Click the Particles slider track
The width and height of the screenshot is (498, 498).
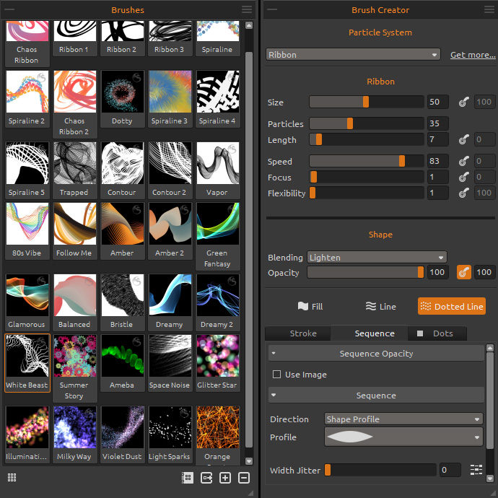[367, 124]
